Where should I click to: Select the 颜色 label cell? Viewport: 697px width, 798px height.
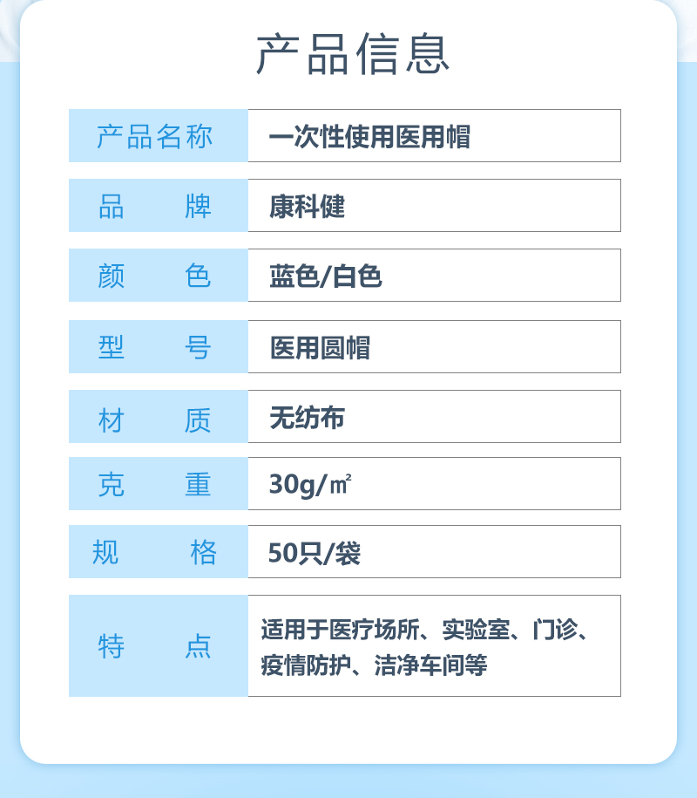click(x=158, y=276)
